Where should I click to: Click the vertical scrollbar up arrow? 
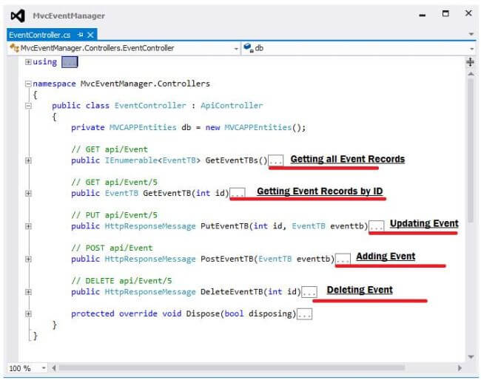[x=471, y=74]
